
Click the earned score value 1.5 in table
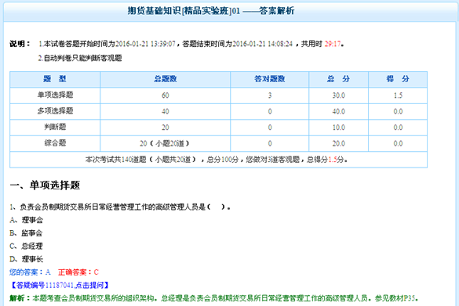[x=398, y=95]
